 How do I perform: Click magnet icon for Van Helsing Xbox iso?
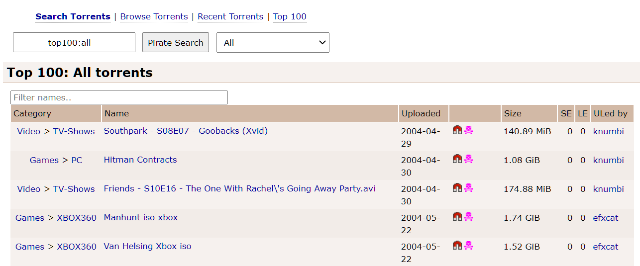pos(457,246)
